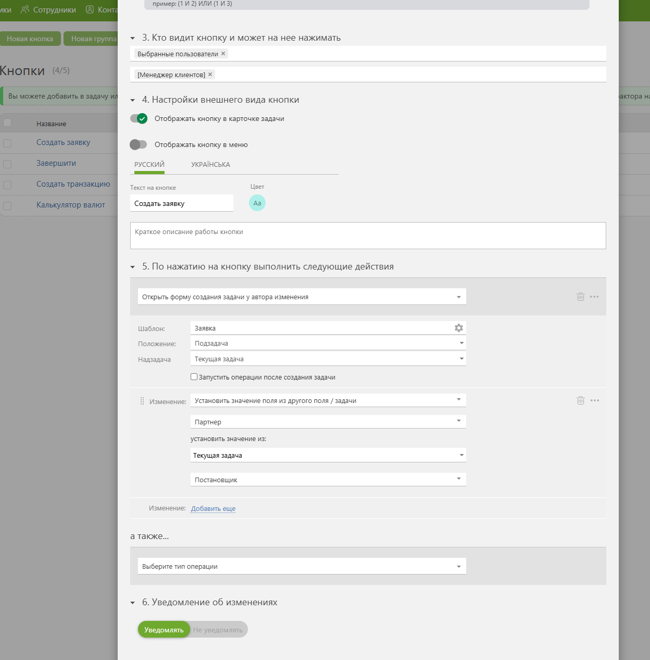Click the button description text area
Viewport: 650px width, 660px height.
pyautogui.click(x=368, y=236)
